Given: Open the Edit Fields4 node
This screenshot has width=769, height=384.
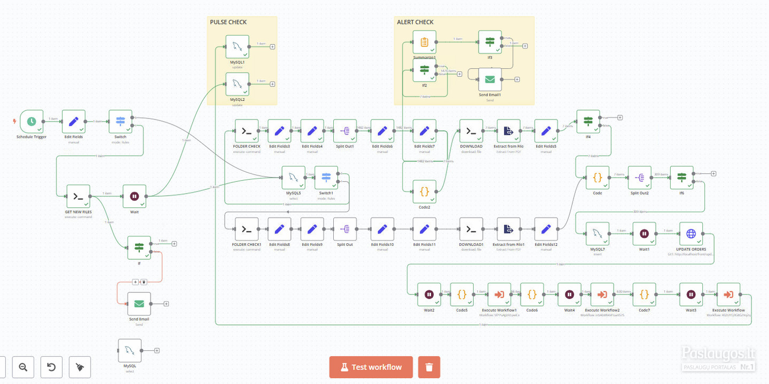Looking at the screenshot, I should (x=312, y=131).
